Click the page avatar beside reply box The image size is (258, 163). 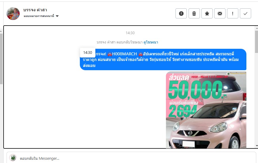13,158
